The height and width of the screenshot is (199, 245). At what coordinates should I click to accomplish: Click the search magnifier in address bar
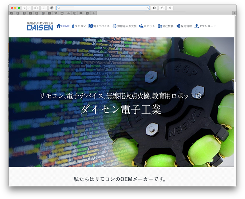[59, 8]
